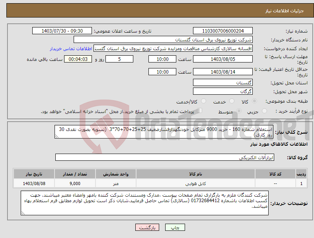
Task: Click the resize handle of buyer notes area
Action: click(23, 213)
